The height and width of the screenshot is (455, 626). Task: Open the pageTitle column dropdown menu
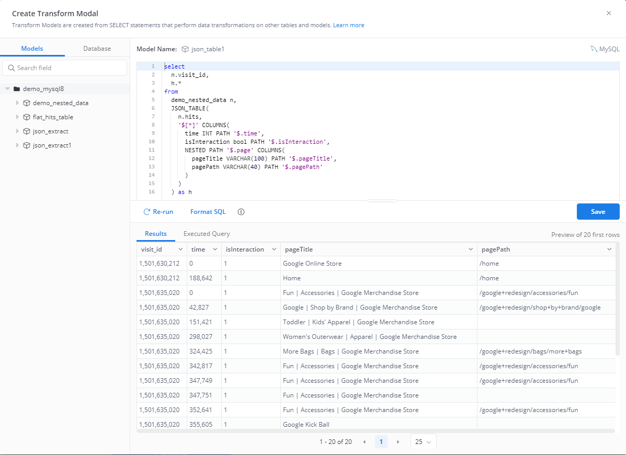click(x=470, y=249)
